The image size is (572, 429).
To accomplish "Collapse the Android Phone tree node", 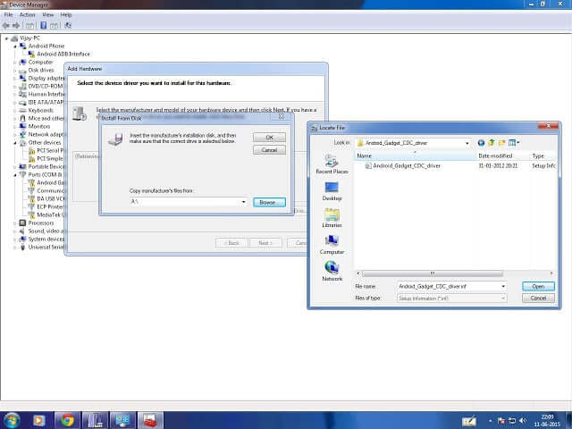I will pos(15,46).
